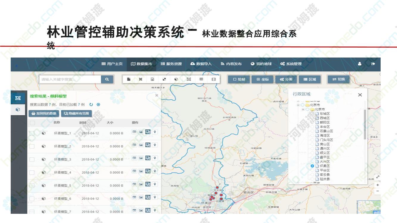Click the map zoom-in plus button
Viewport: 397px width, 223px height.
[x=378, y=185]
